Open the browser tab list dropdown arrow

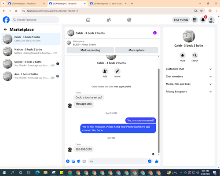click(4, 4)
